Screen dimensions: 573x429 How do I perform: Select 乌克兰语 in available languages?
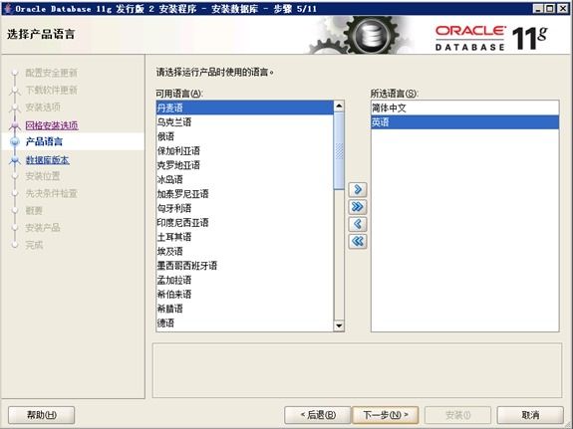(x=245, y=122)
